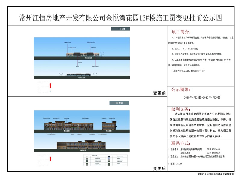Viewport: 241px width, 181px height.
Task: Click the footer text 常州市金坛区自然资源和规划局监制
Action: coord(216,174)
